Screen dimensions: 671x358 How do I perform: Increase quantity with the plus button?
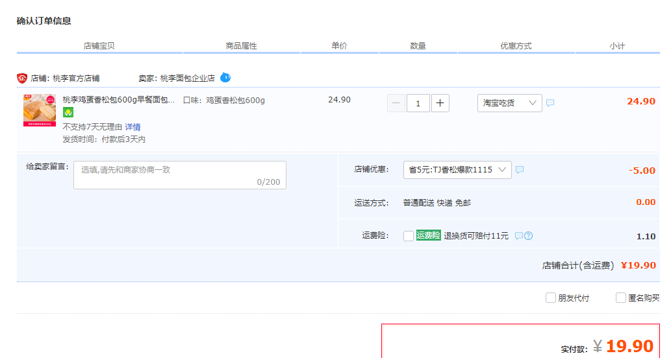pyautogui.click(x=440, y=103)
